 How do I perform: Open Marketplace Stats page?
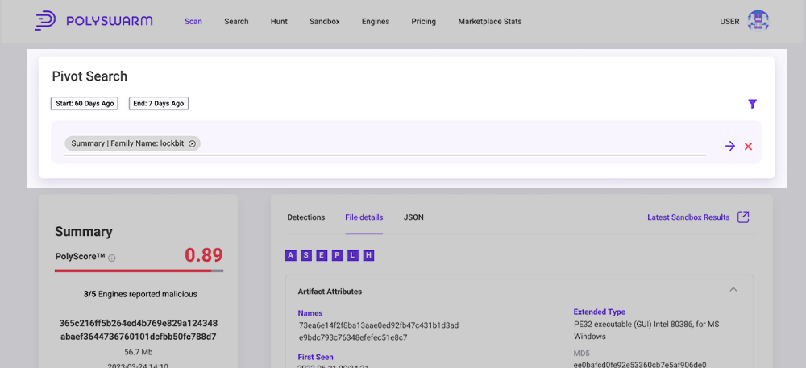pos(490,22)
